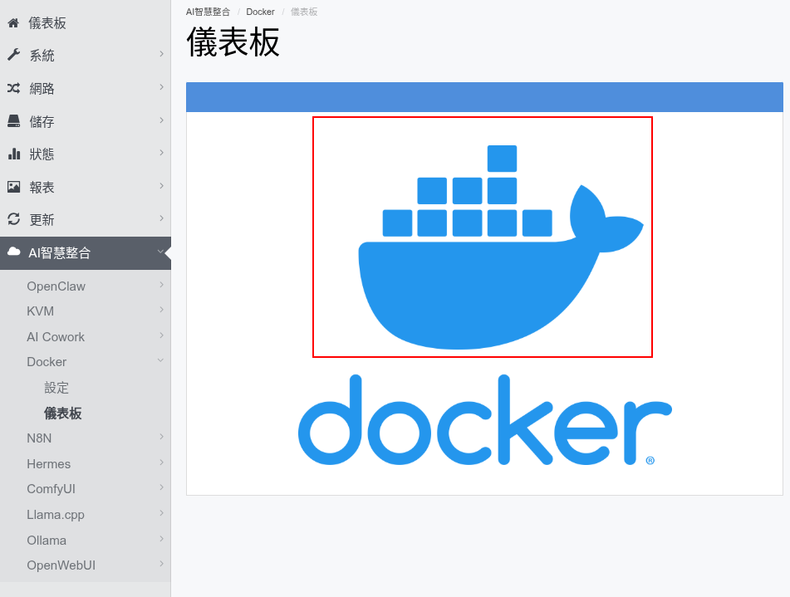Screen dimensions: 790x597
Task: Click the bar chart icon for 狀態
Action: 14,154
